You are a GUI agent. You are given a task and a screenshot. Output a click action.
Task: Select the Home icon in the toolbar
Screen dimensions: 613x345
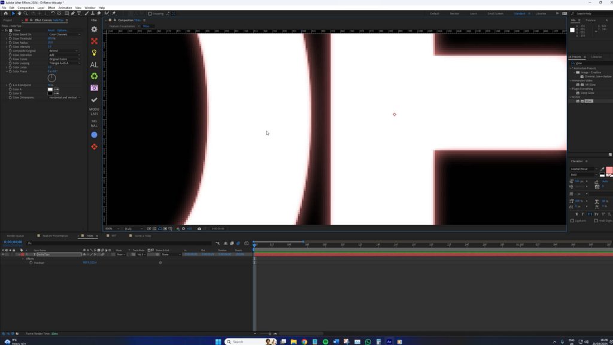[x=5, y=13]
